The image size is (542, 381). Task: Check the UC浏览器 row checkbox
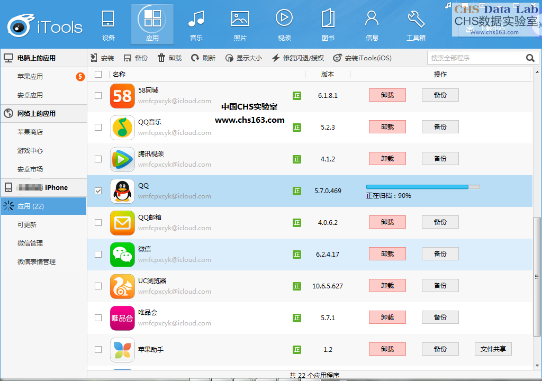98,286
